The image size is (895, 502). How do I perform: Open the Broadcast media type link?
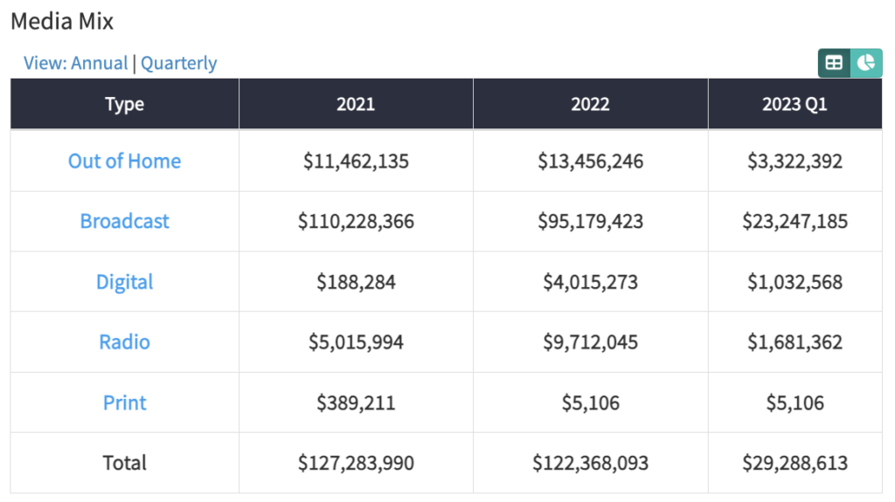pyautogui.click(x=124, y=221)
